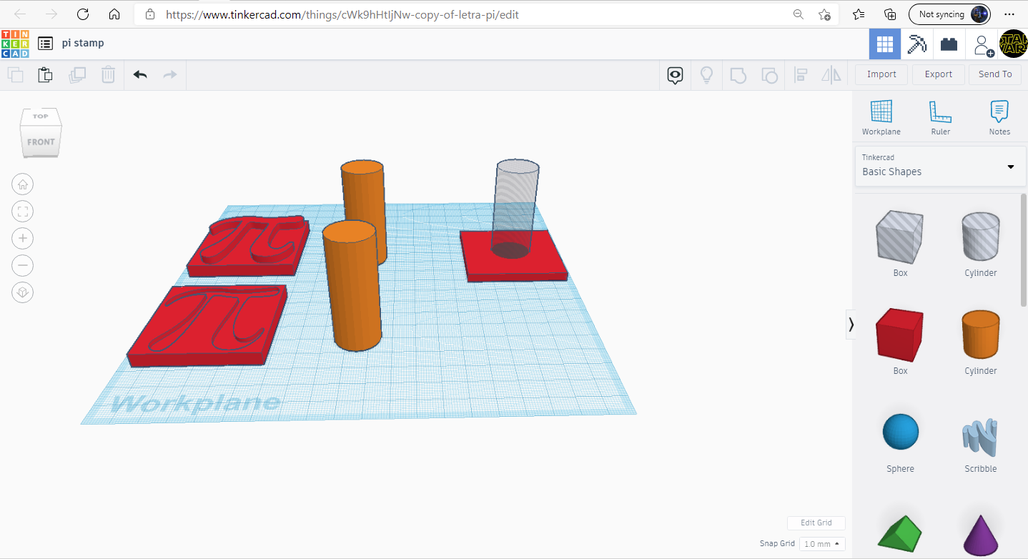The image size is (1028, 559).
Task: Click the Copy icon in the toolbar
Action: (x=15, y=74)
